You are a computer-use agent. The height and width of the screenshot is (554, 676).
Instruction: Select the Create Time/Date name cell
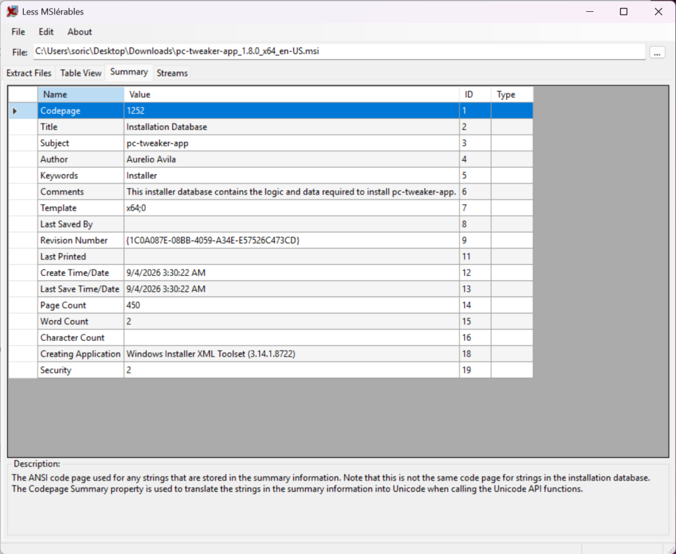(x=81, y=273)
